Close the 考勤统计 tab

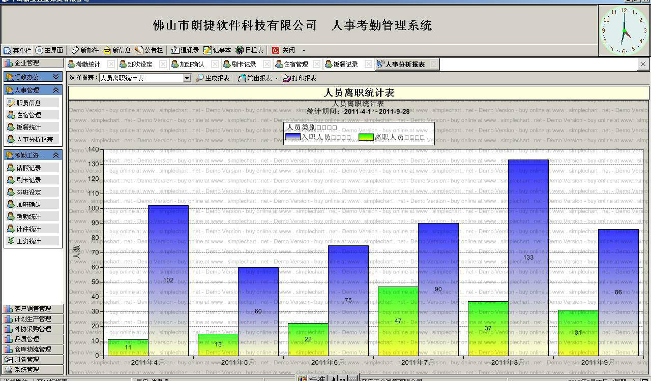[111, 64]
